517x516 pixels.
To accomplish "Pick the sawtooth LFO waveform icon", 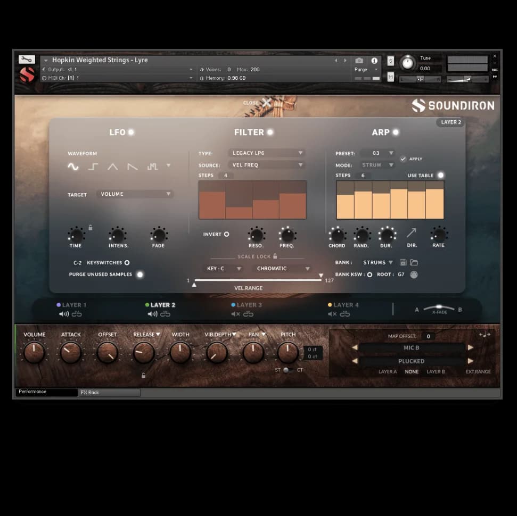I will (133, 167).
